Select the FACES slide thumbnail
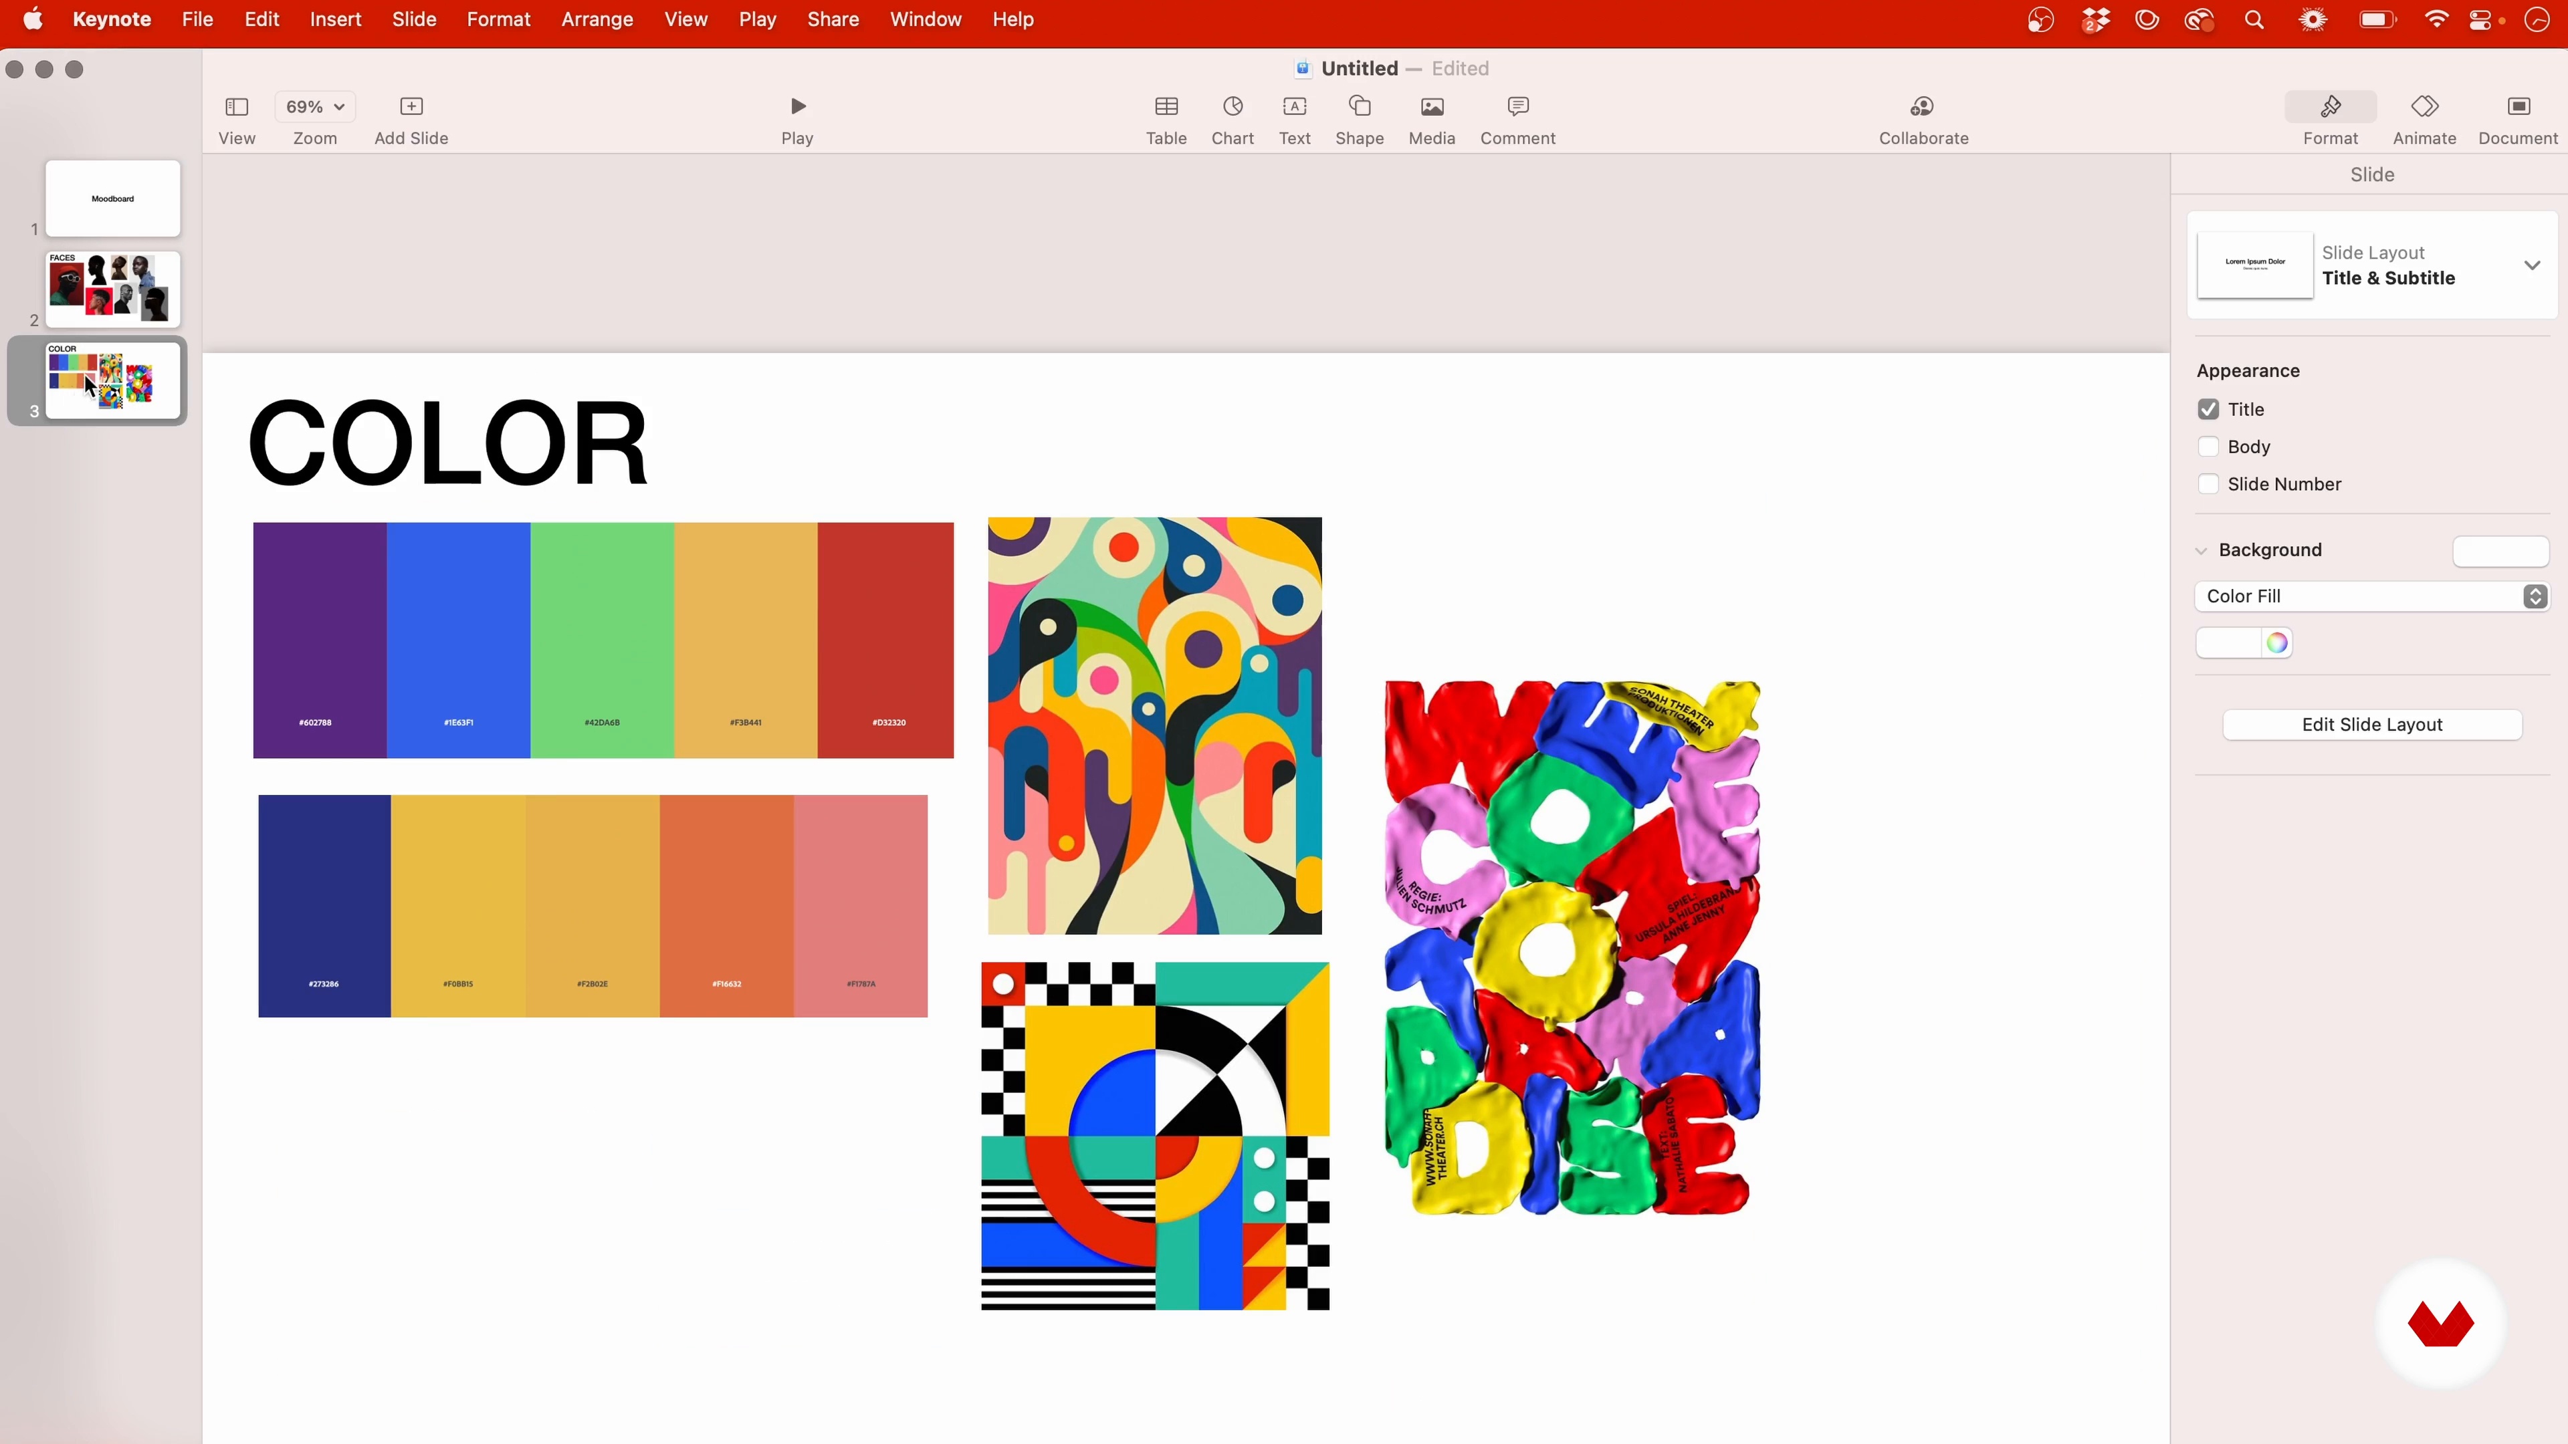The image size is (2568, 1444). (x=112, y=290)
